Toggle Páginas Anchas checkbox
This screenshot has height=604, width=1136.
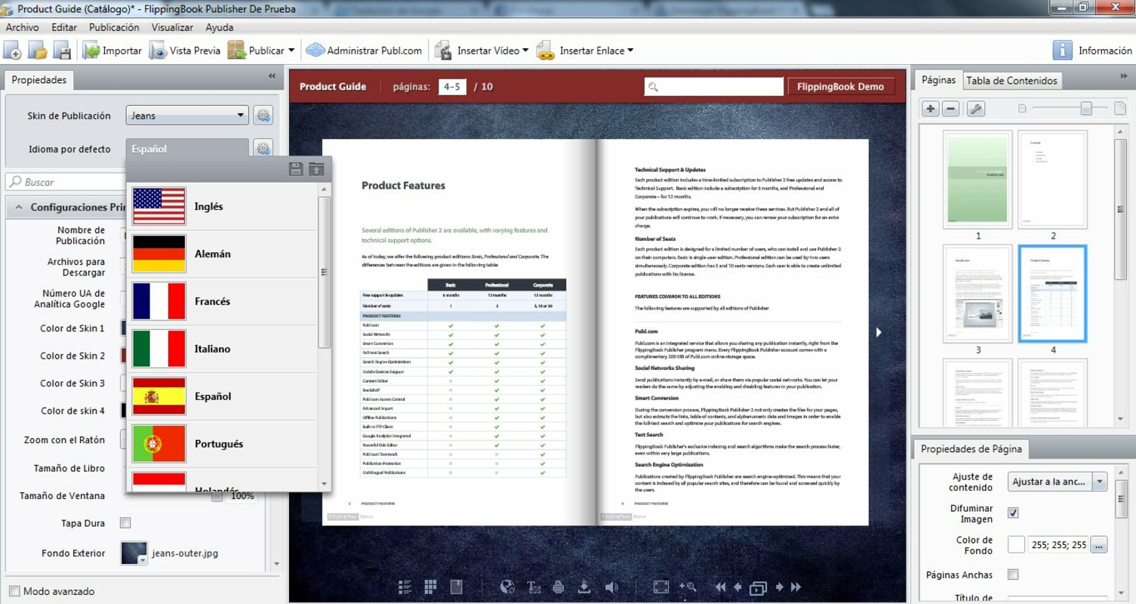point(1013,575)
